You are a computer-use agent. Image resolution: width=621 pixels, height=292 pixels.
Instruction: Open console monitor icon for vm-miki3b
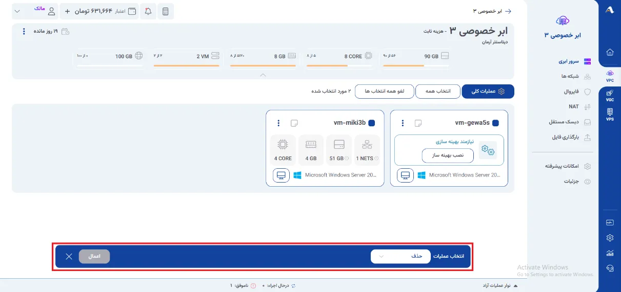(281, 175)
